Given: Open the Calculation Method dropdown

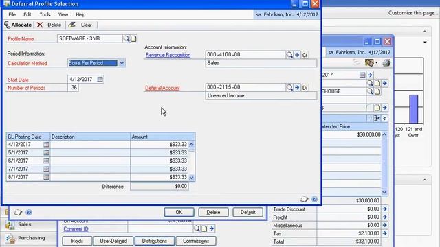Looking at the screenshot, I should pos(122,63).
